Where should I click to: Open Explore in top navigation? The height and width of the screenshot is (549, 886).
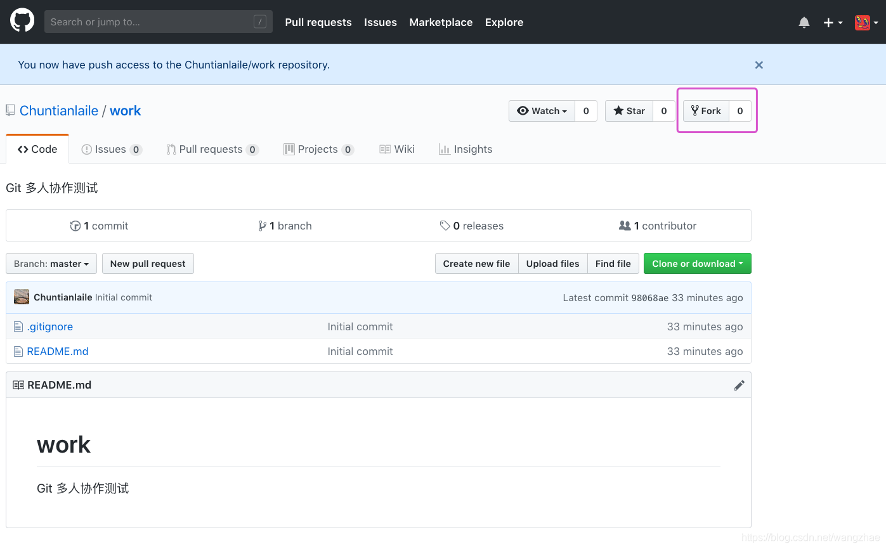coord(504,22)
